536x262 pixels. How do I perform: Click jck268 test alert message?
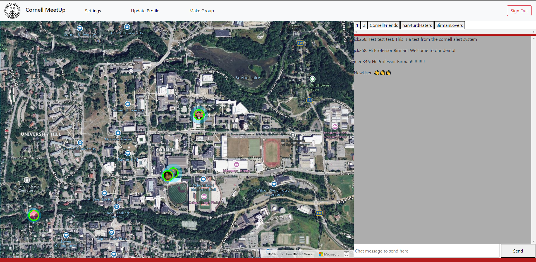tap(415, 39)
